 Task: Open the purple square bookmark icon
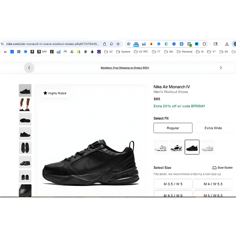click(99, 52)
